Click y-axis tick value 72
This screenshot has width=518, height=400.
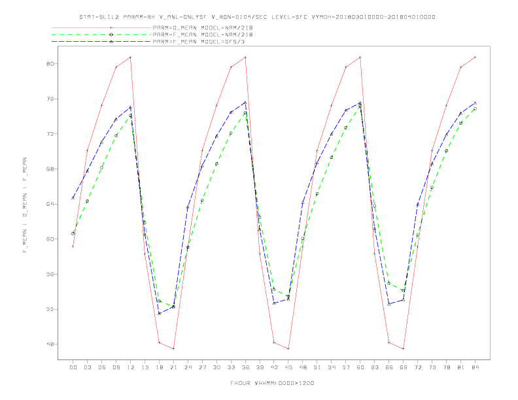click(x=50, y=134)
